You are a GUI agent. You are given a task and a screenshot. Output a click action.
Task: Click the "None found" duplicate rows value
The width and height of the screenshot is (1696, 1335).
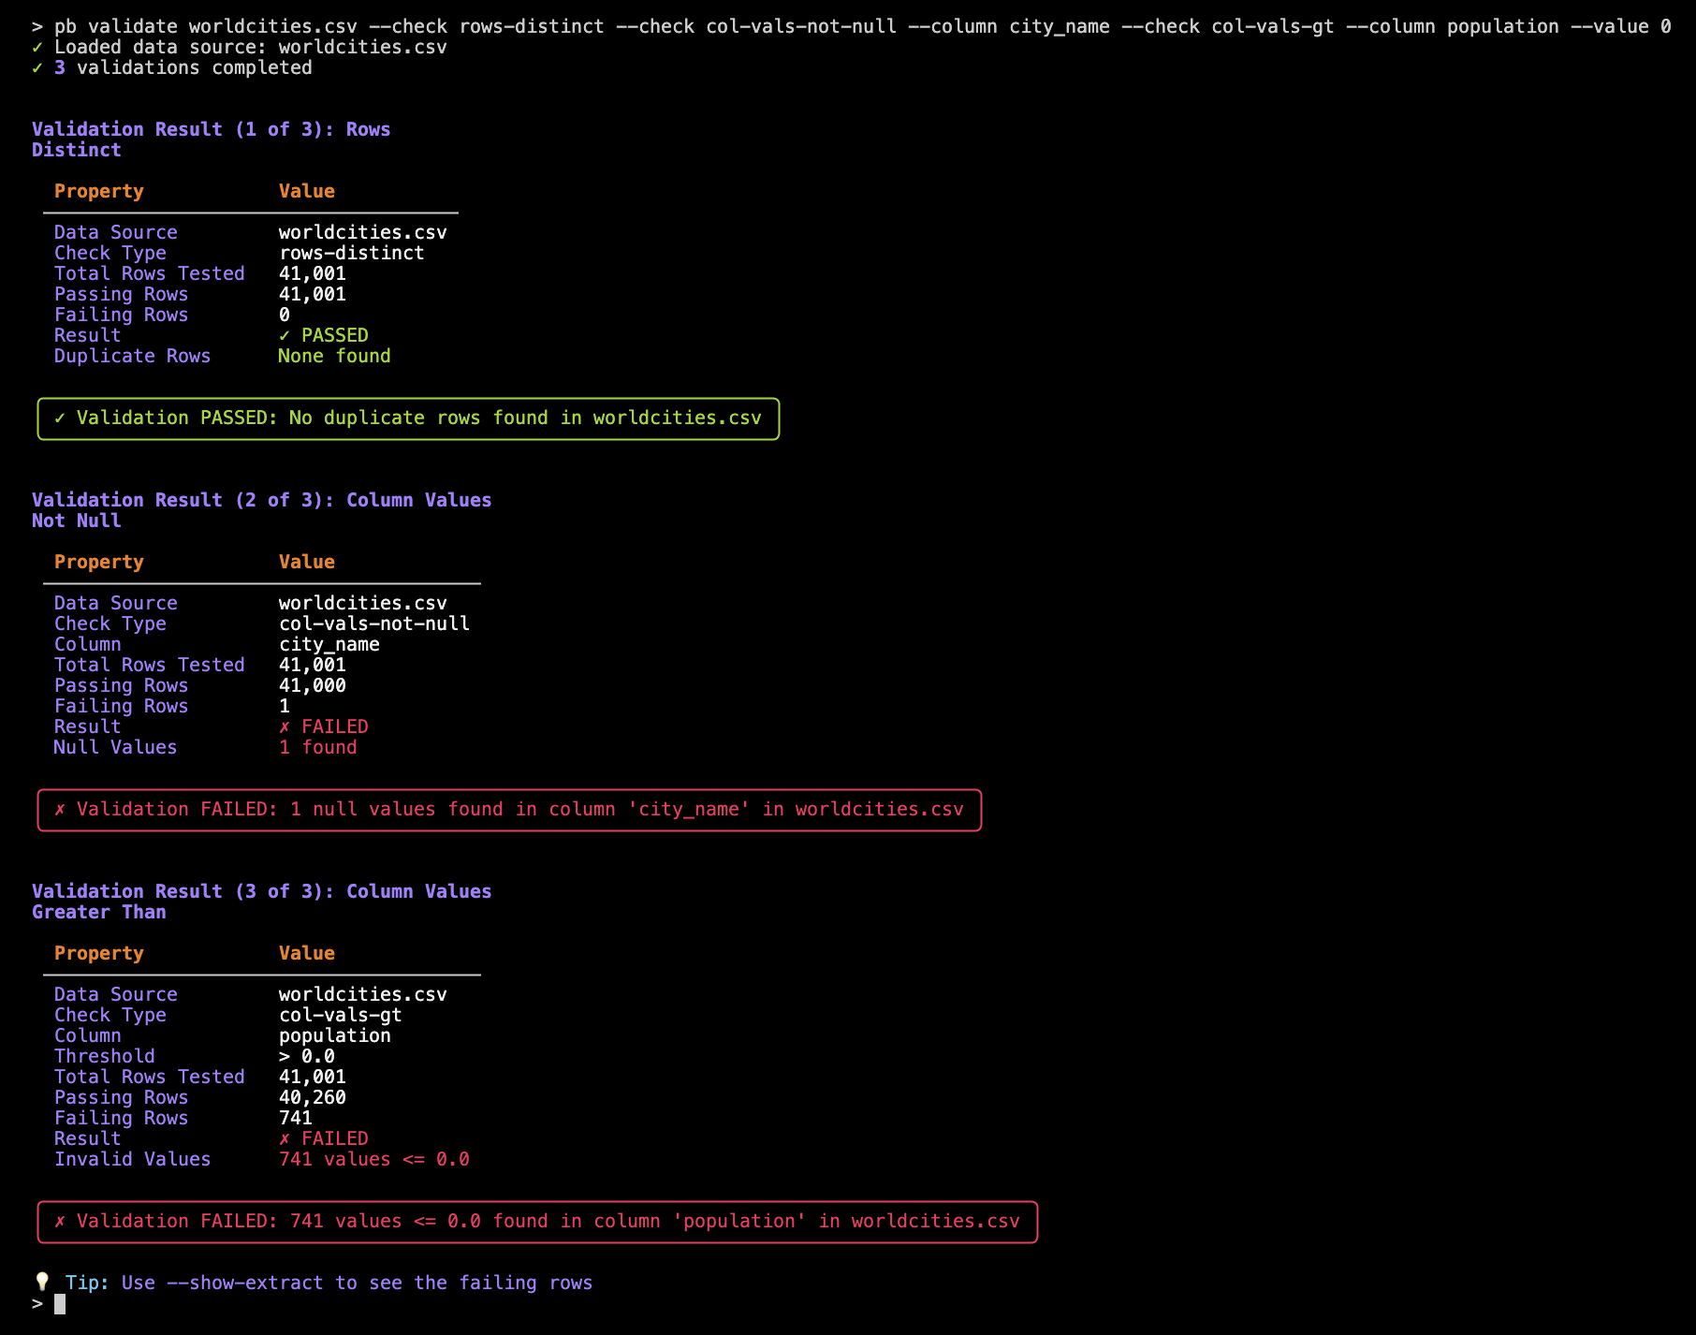click(x=334, y=356)
